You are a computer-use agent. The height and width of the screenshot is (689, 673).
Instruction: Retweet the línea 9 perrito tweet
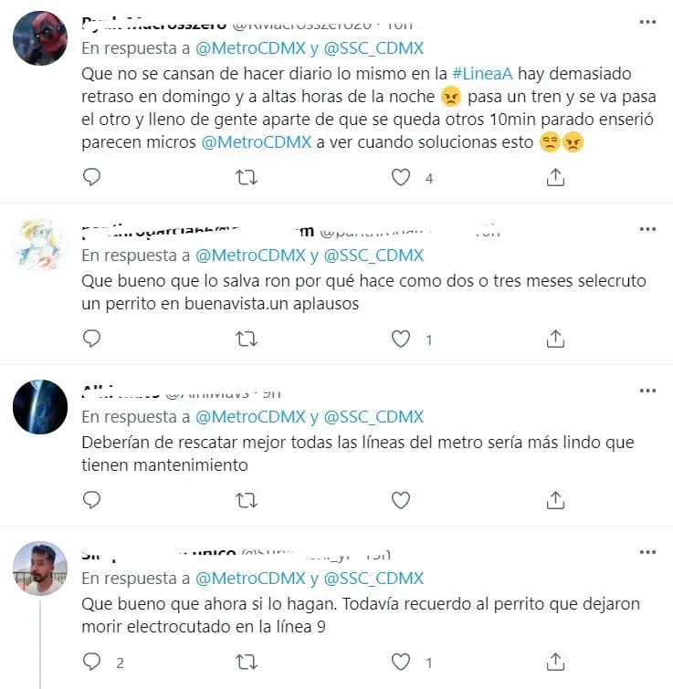(247, 663)
